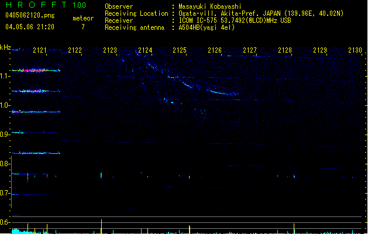Click the yellow meteor marker after 2128
The image size is (368, 234).
click(294, 228)
